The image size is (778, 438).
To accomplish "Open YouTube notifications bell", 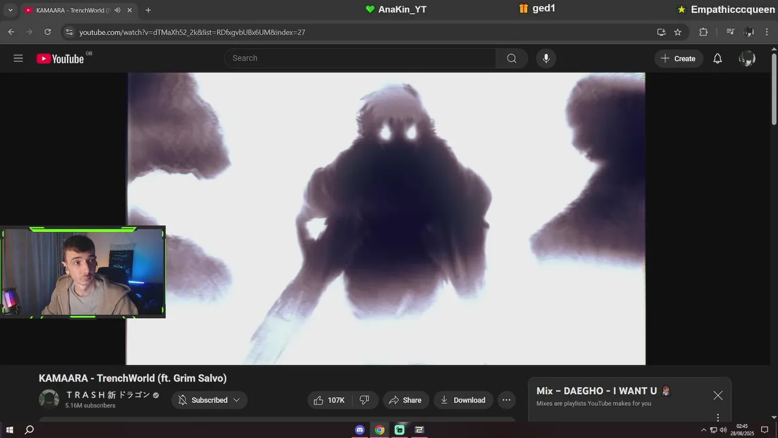I will coord(717,58).
